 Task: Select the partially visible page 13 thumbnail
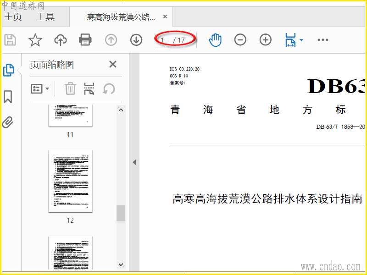click(x=71, y=253)
